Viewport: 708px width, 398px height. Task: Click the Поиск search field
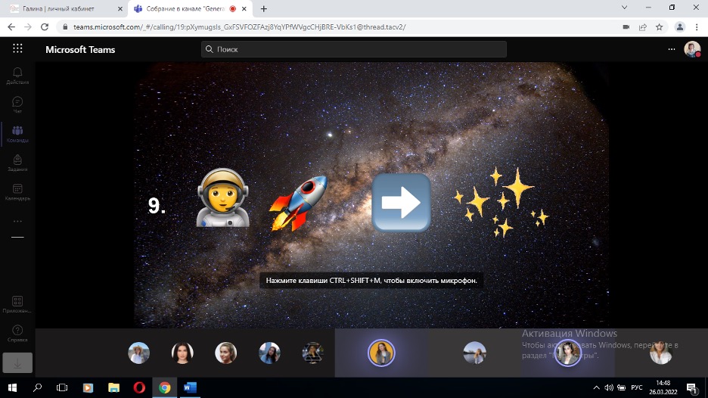coord(354,49)
